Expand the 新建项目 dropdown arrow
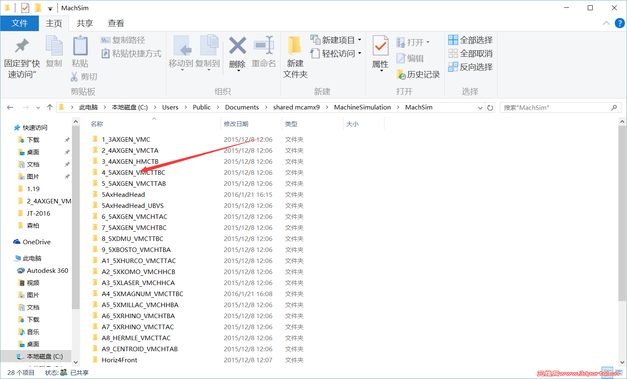 pos(359,40)
